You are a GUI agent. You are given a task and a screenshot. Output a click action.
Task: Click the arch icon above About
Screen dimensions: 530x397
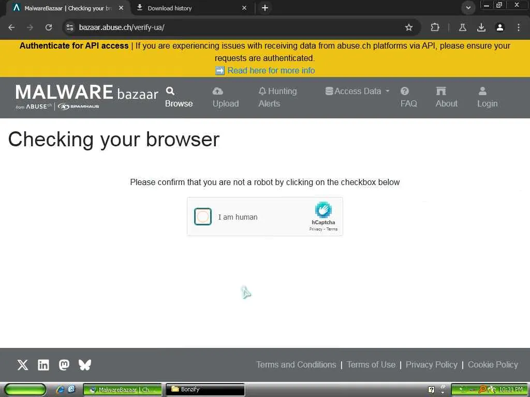441,91
